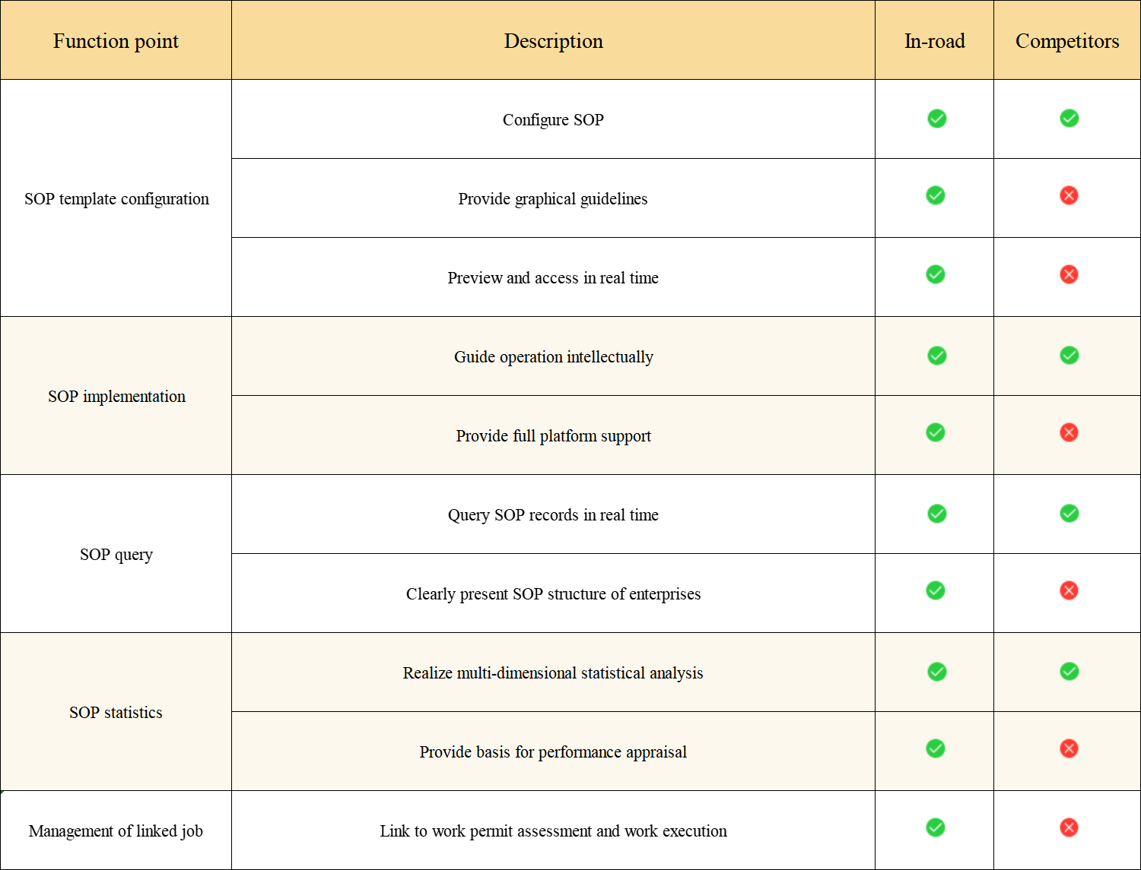Click the Management of linked job cell
1141x870 pixels.
[x=116, y=831]
